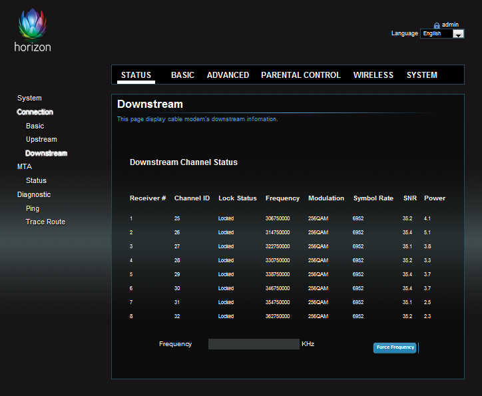Click channel ID 30
Image resolution: width=482 pixels, height=396 pixels.
[x=176, y=288]
